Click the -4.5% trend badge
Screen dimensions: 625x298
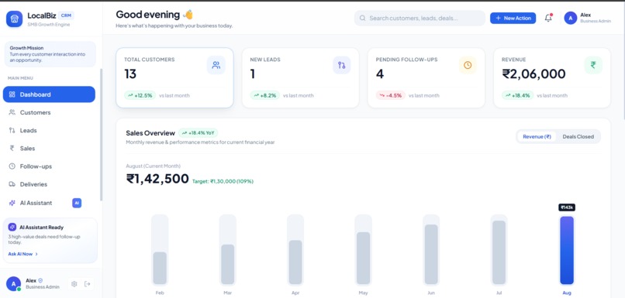click(391, 95)
